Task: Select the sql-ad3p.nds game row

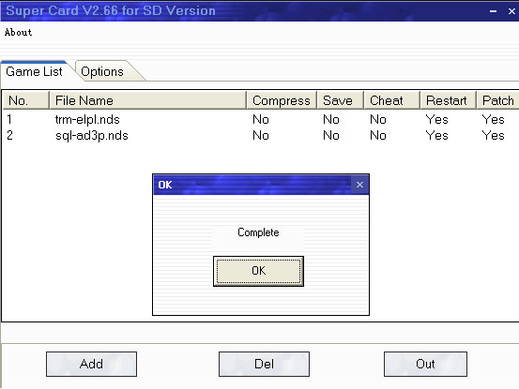Action: [x=261, y=135]
